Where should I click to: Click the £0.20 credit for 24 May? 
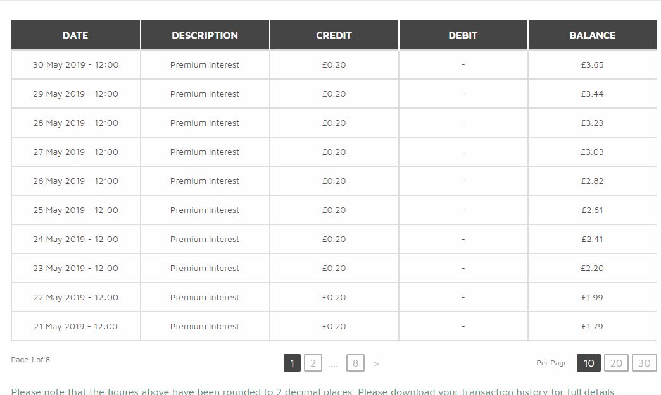[334, 239]
